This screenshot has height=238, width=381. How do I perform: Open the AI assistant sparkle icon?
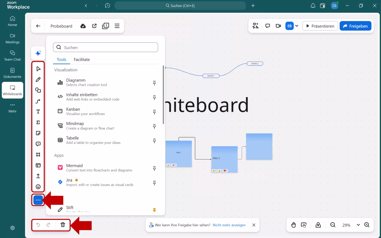38,53
